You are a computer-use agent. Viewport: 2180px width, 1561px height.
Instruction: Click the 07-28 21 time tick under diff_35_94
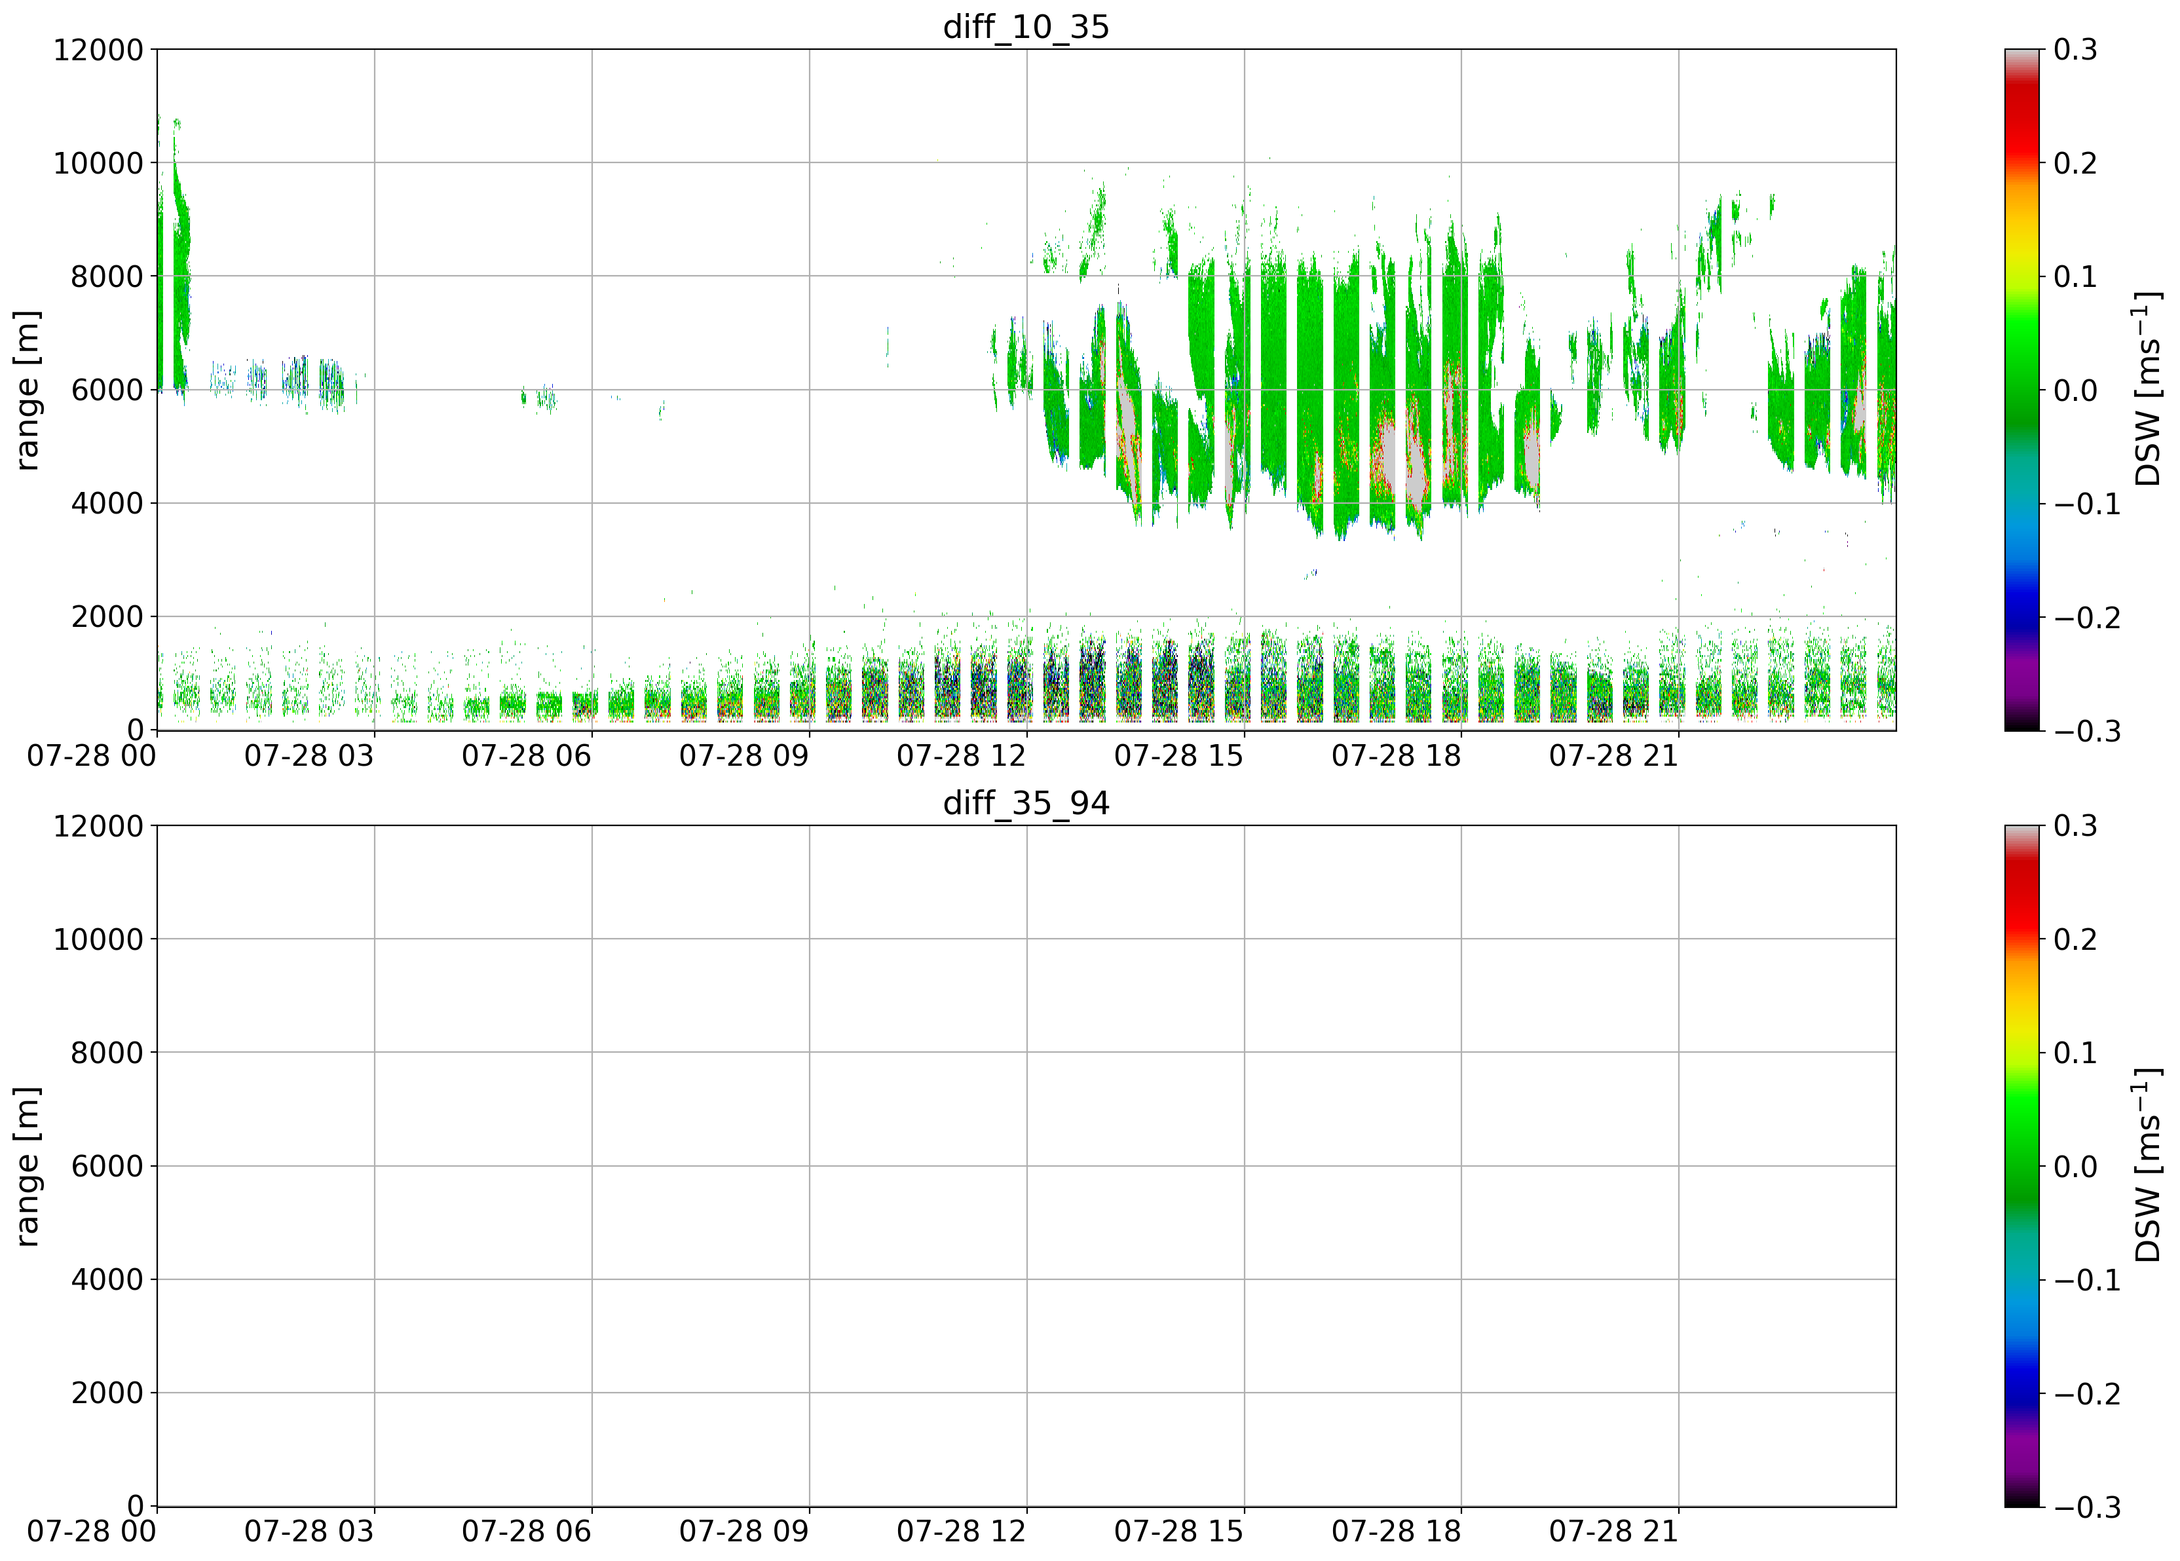click(x=1614, y=1532)
